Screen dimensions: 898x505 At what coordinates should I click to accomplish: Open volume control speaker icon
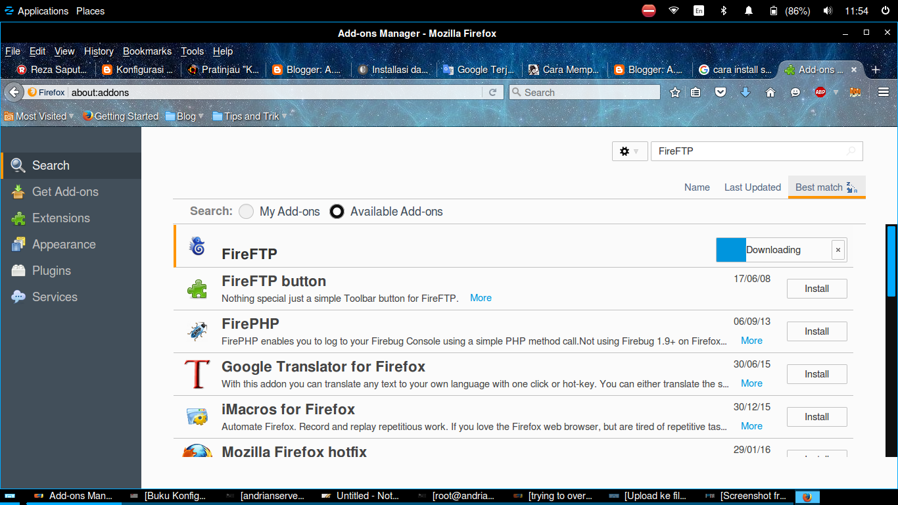(x=827, y=11)
